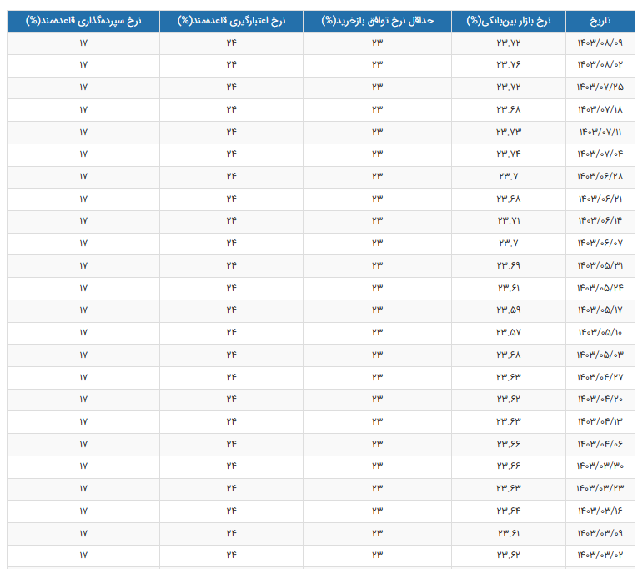Select date cell ۱۴۰۳/۰۵/۱۰
Viewport: 643px width, 569px height.
(x=600, y=333)
